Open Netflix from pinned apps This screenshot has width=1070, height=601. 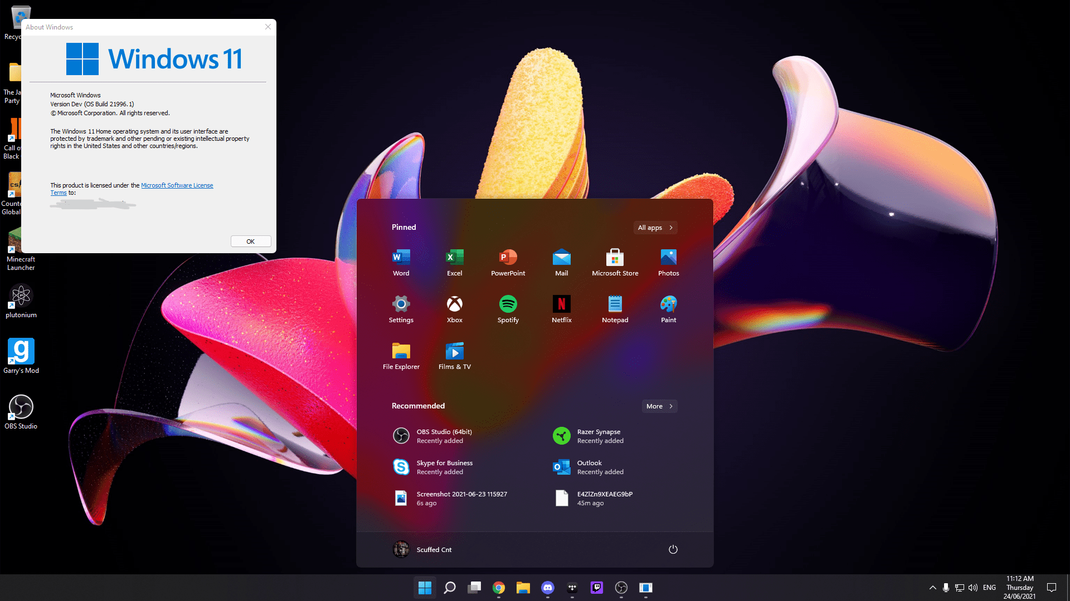561,304
